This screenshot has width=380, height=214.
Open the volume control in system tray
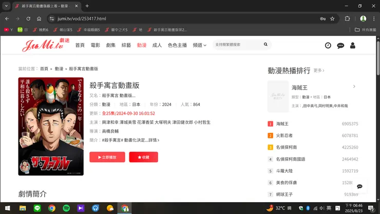point(322,208)
